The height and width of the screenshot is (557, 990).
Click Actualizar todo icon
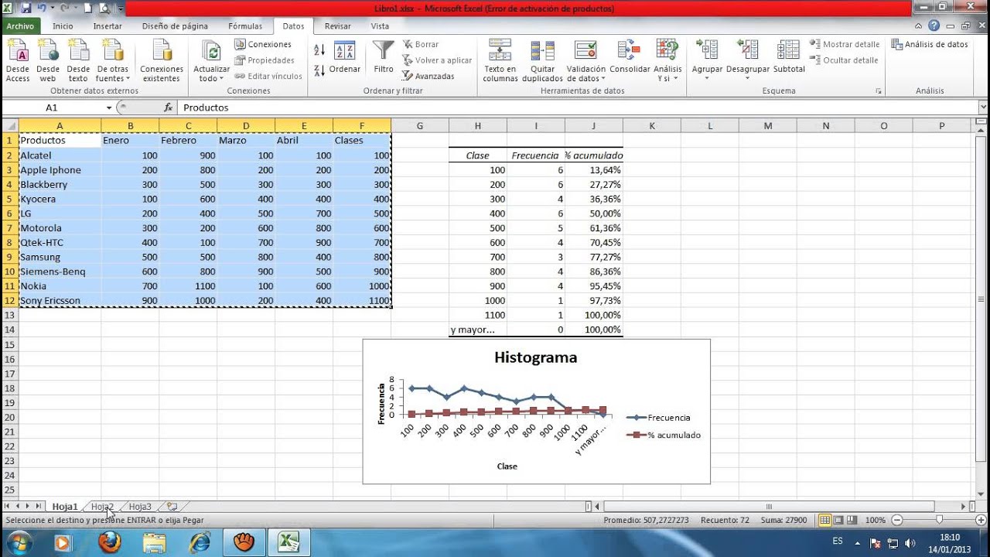coord(211,51)
